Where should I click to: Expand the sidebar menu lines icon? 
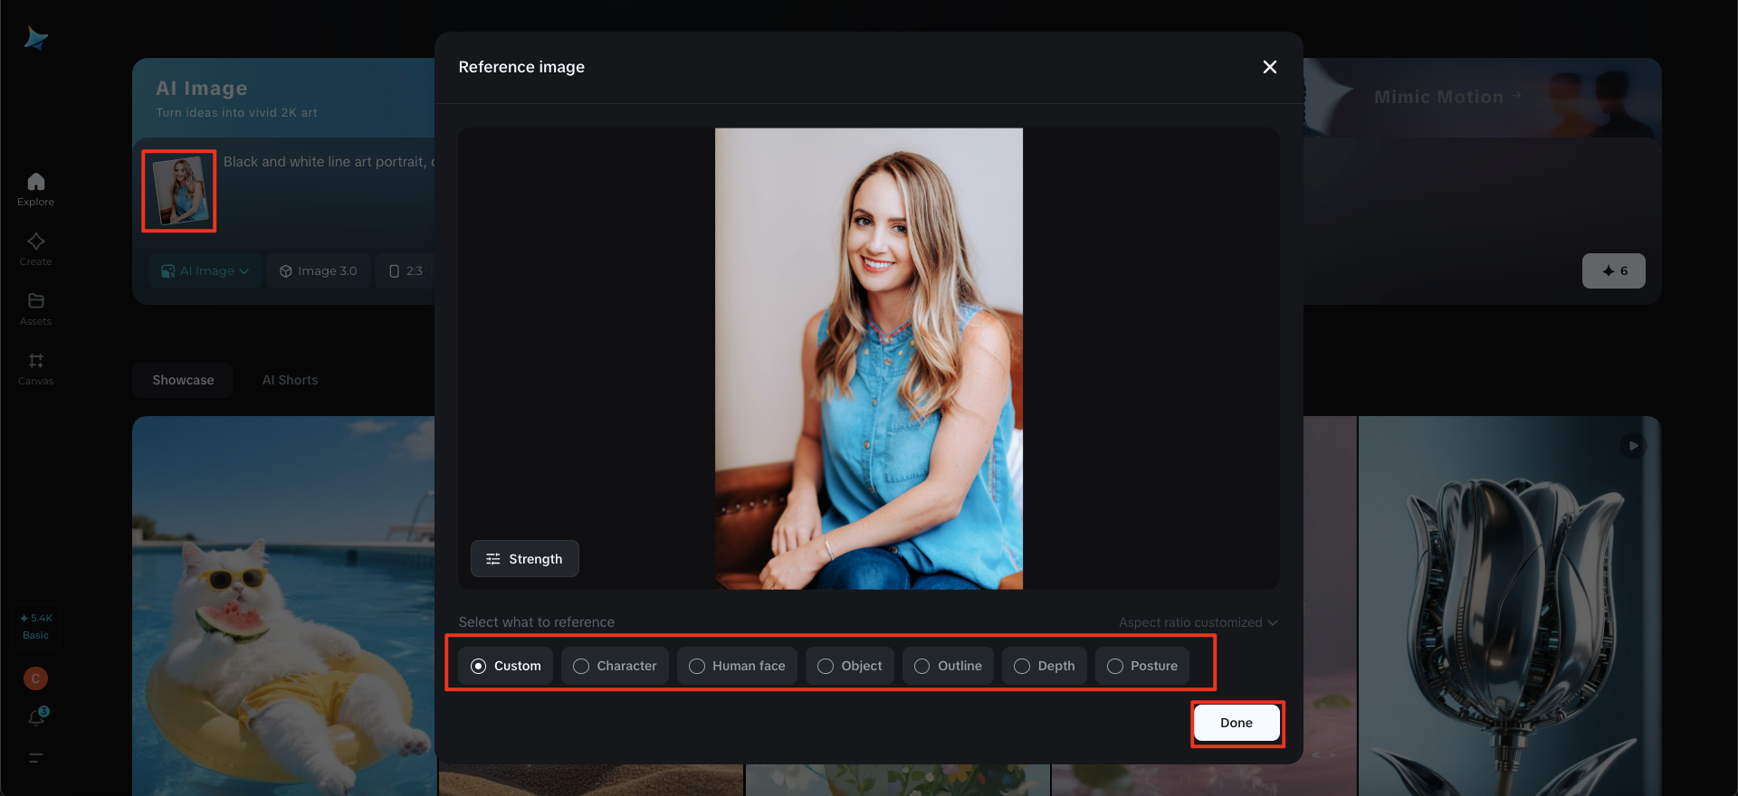36,758
